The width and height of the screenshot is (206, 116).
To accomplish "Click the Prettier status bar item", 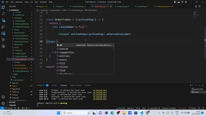I will click(192, 108).
